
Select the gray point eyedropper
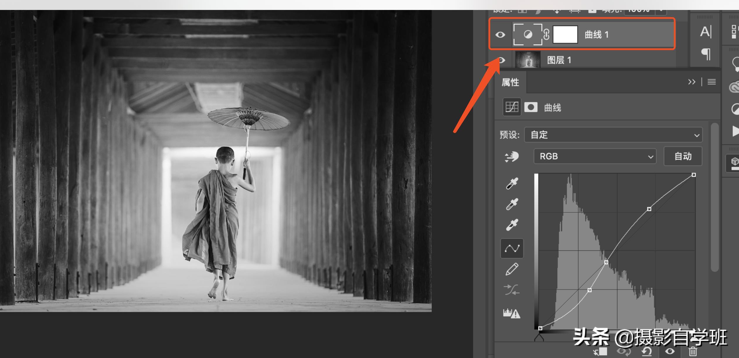coord(512,204)
